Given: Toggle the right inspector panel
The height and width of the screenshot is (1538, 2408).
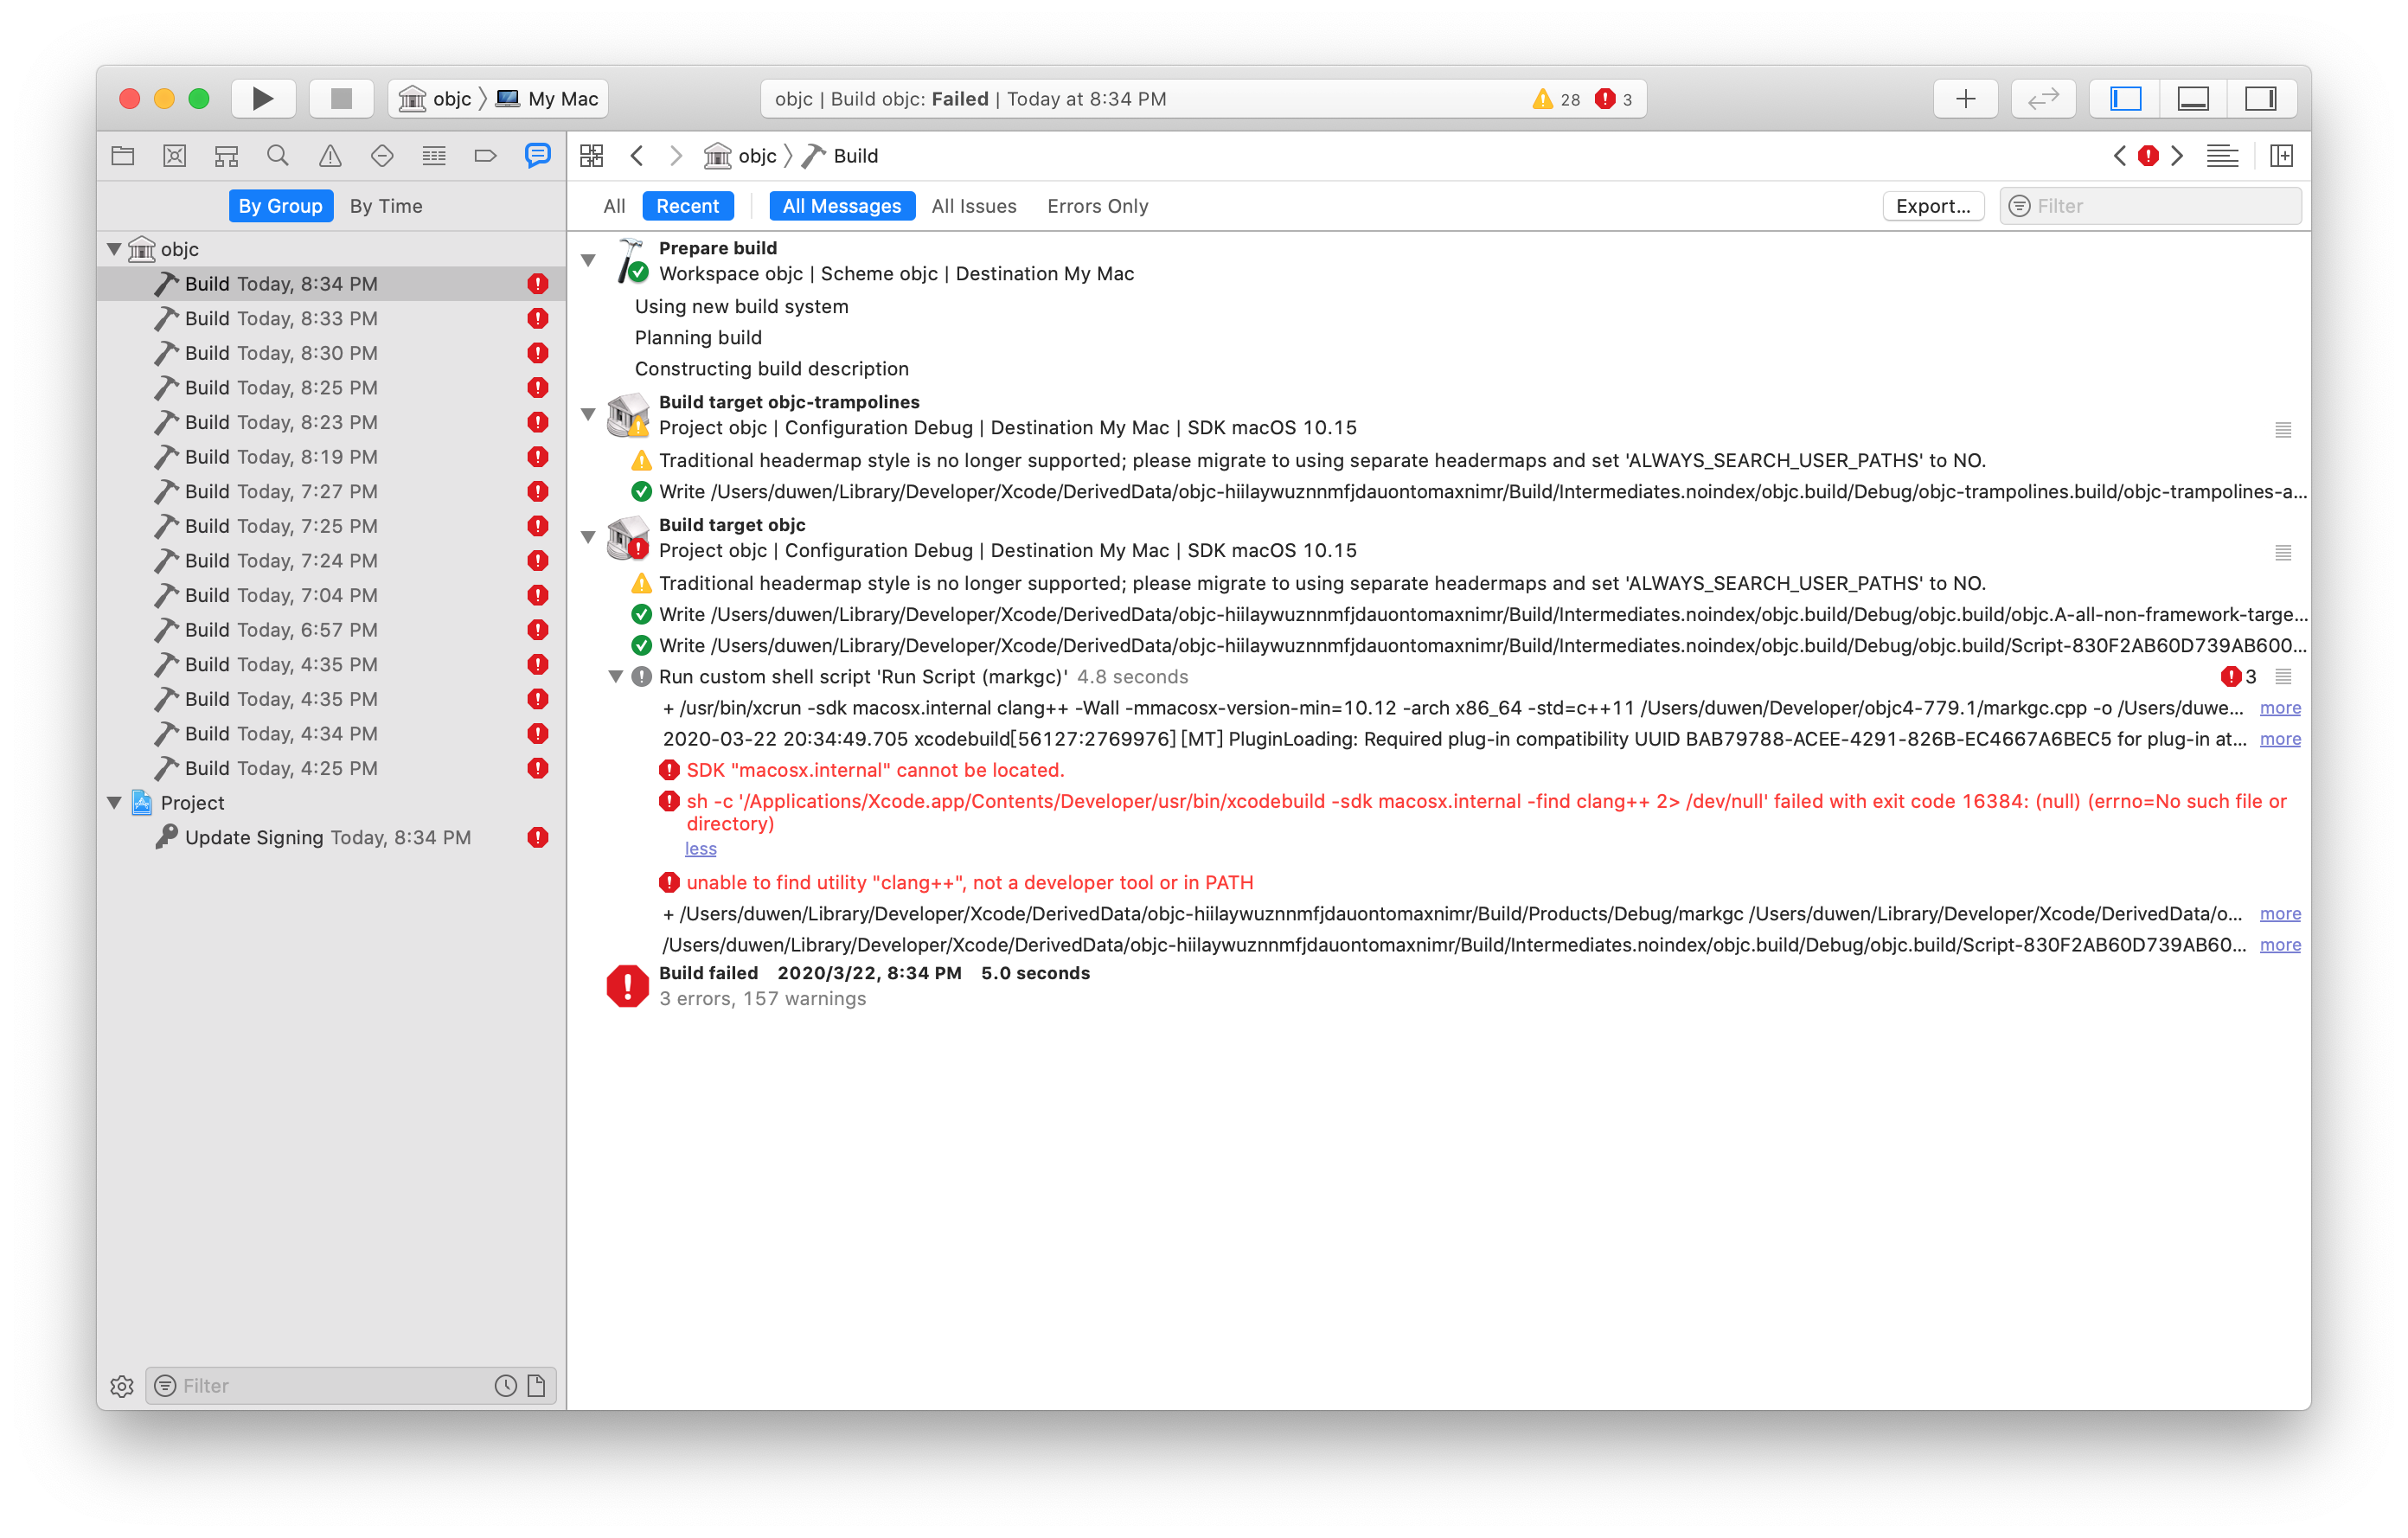Looking at the screenshot, I should 2261,98.
